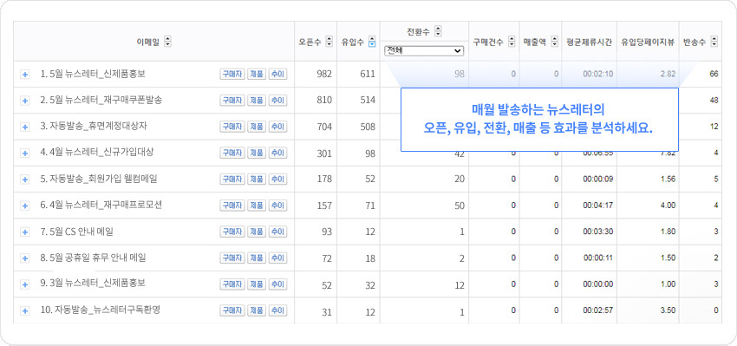This screenshot has height=346, width=737.
Task: Click 제품 button for 재구매프로모션 row
Action: pyautogui.click(x=257, y=206)
